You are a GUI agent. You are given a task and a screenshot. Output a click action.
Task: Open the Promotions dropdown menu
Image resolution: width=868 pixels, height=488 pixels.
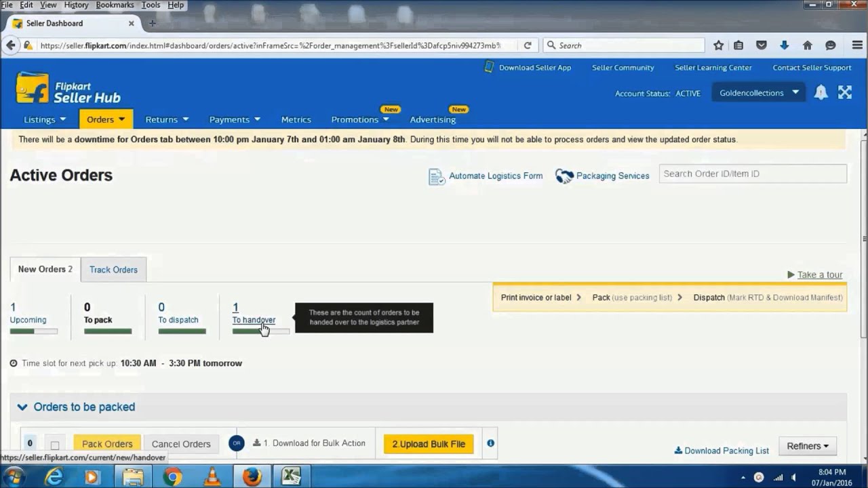pos(360,119)
